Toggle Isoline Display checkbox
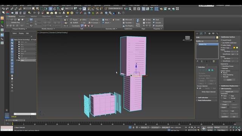The image size is (242, 136). pyautogui.click(x=222, y=45)
